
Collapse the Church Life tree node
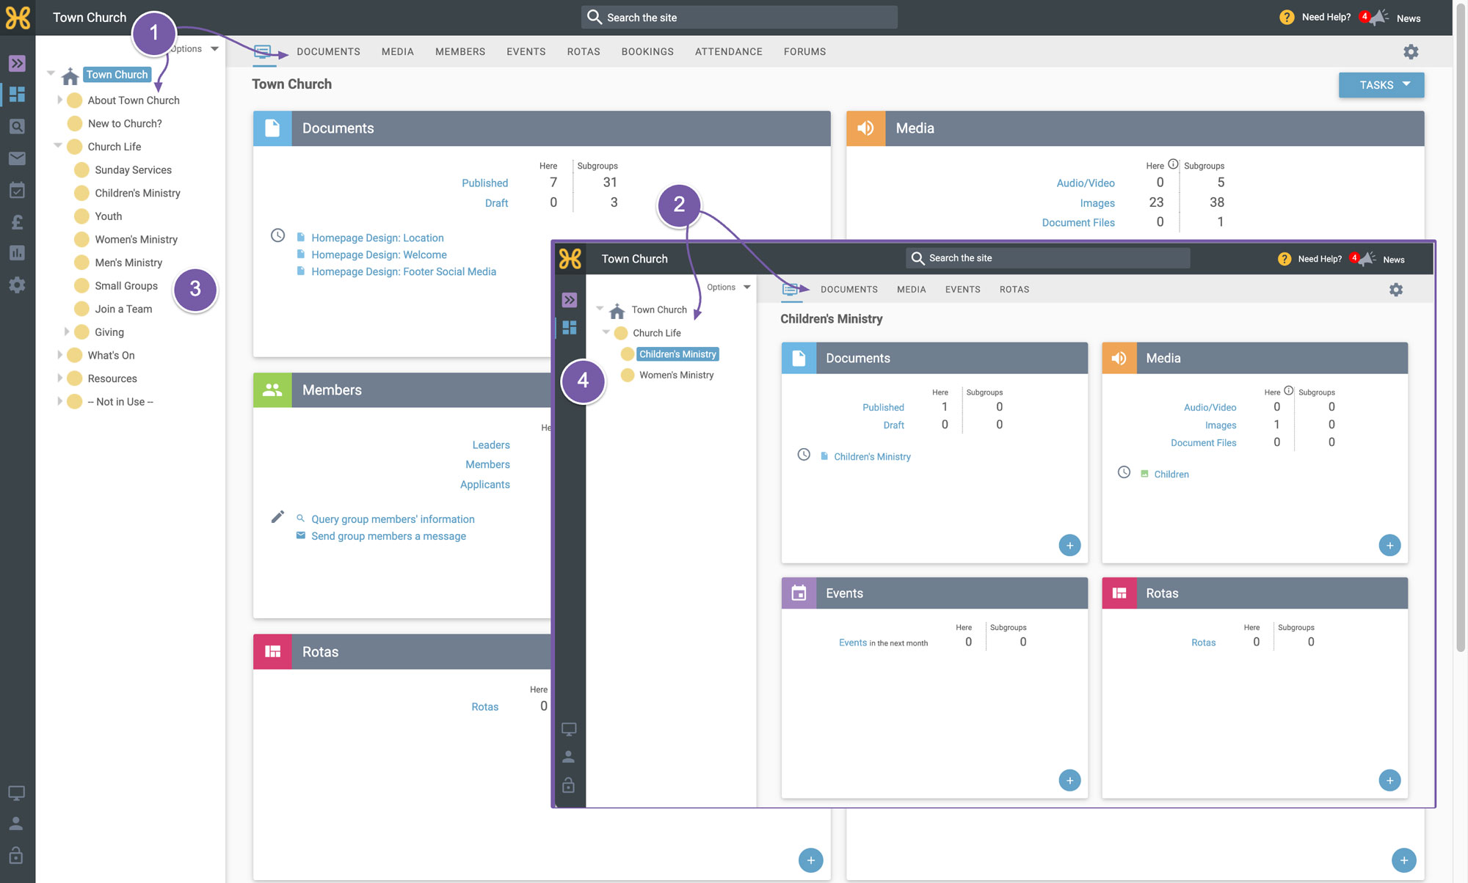(x=58, y=146)
